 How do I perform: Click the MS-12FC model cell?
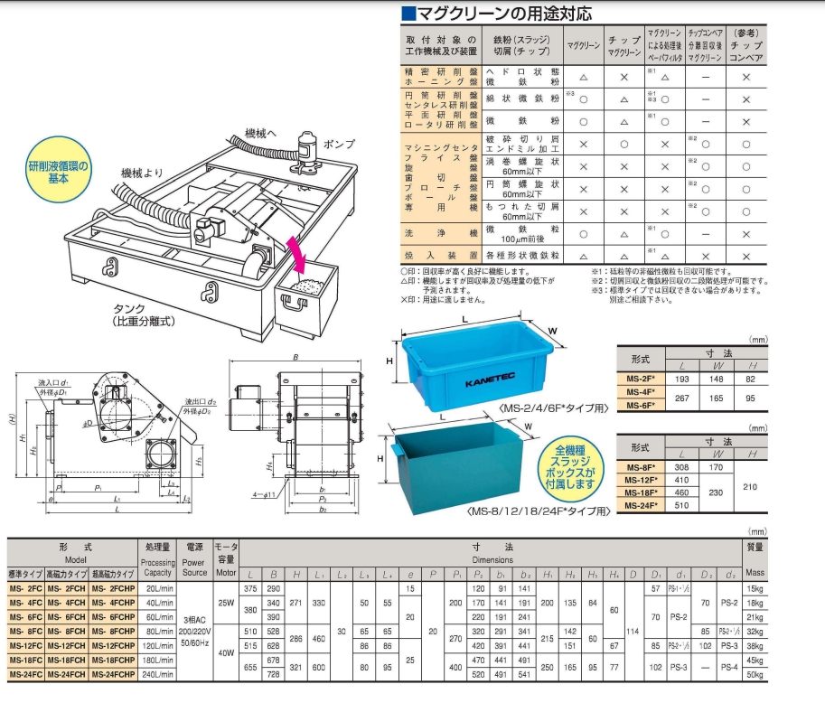[x=26, y=646]
